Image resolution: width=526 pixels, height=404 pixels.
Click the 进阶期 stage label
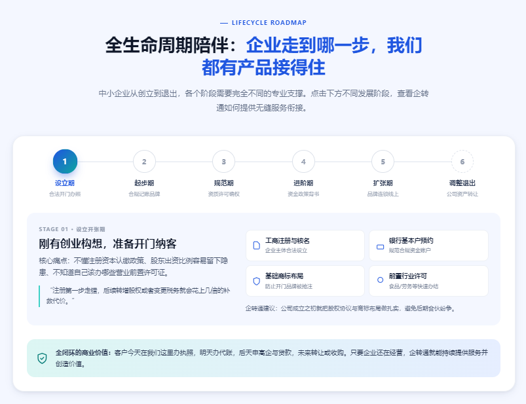coord(303,183)
